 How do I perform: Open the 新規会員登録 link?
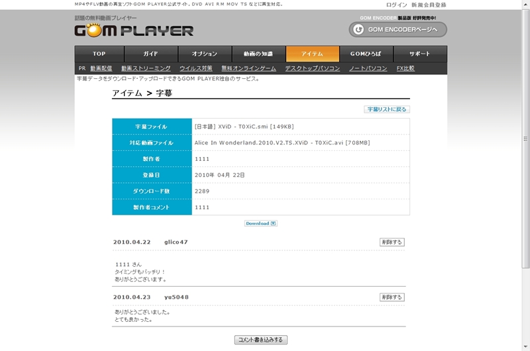tap(429, 5)
